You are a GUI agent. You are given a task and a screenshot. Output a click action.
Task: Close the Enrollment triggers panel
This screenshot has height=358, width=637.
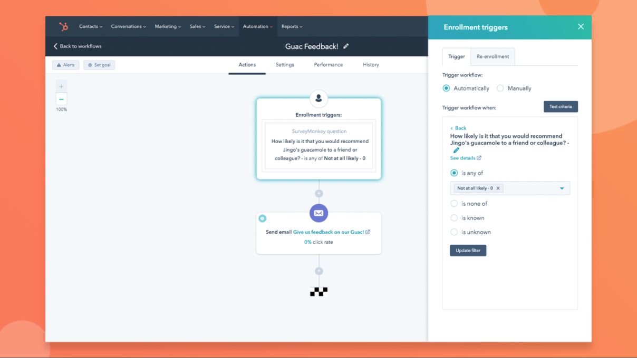point(581,27)
